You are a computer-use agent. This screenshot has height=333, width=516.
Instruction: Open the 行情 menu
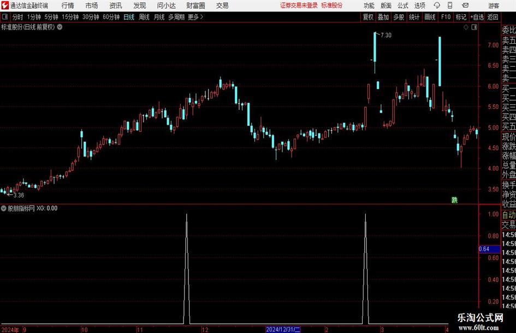[68, 5]
